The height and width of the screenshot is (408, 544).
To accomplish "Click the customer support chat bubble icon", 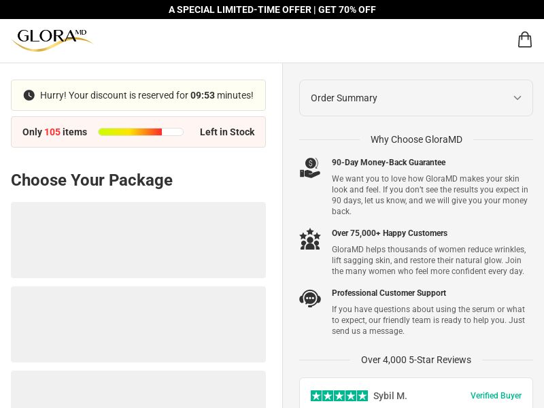I will point(310,299).
